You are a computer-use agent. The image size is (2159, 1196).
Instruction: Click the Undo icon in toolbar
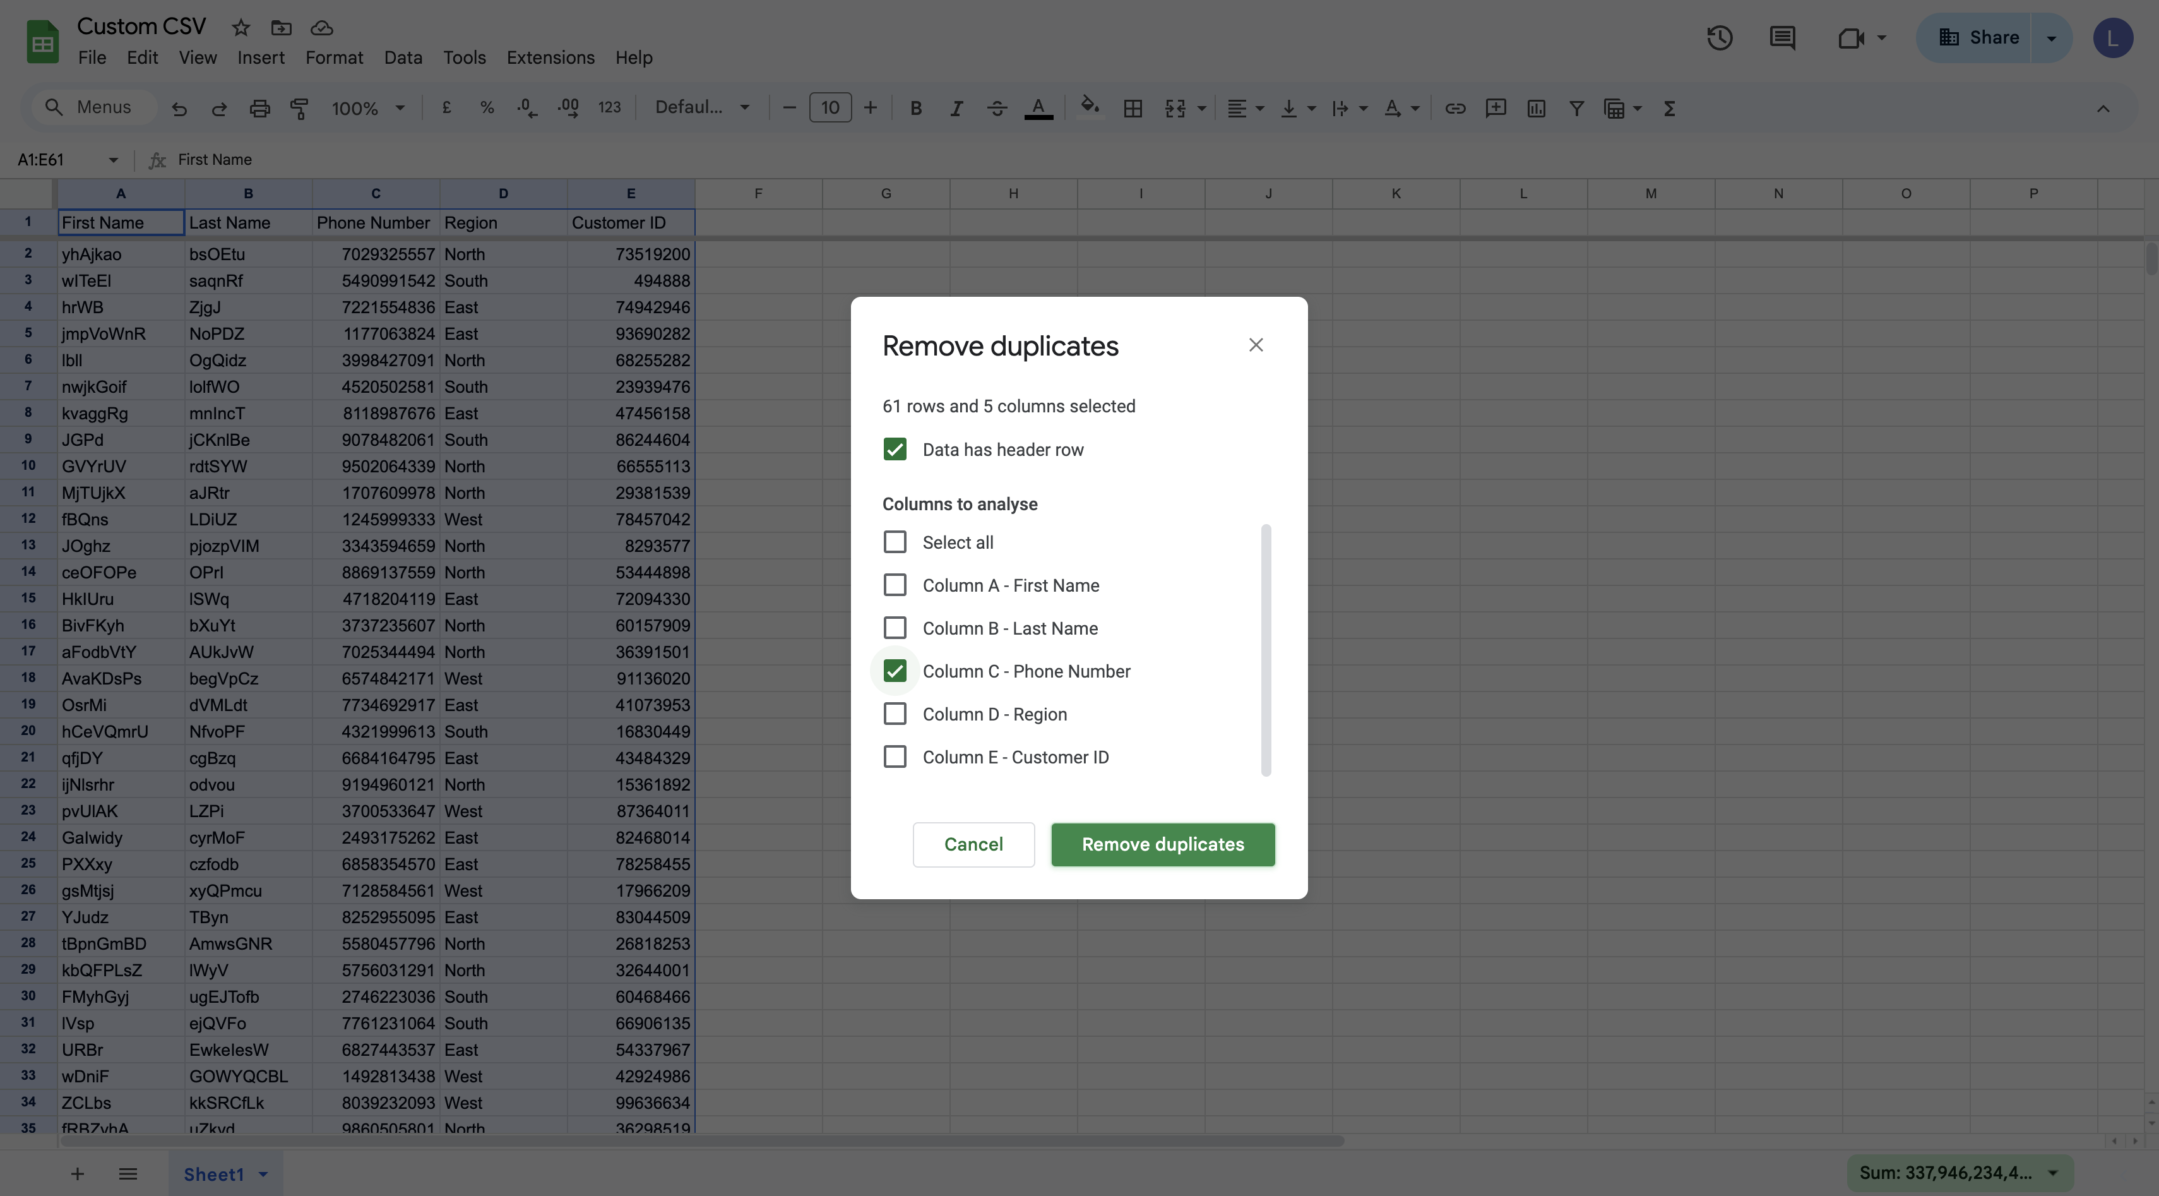click(179, 108)
